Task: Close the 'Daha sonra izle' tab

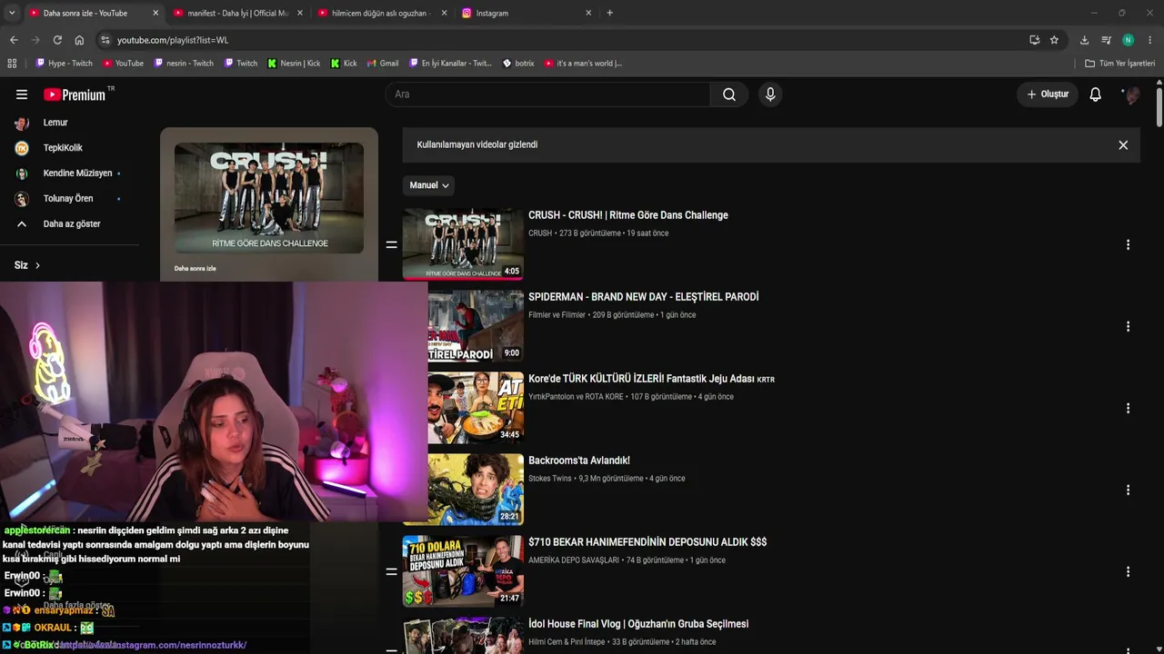Action: [x=156, y=14]
